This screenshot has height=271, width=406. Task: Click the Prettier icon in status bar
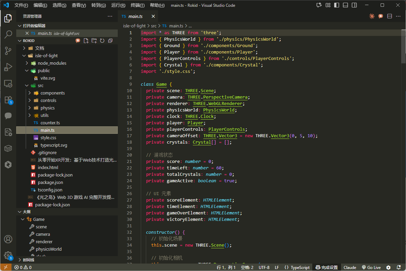[x=389, y=267]
